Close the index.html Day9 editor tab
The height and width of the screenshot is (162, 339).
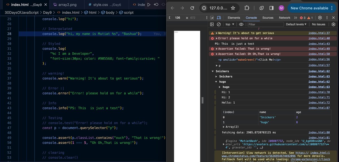[x=46, y=5]
